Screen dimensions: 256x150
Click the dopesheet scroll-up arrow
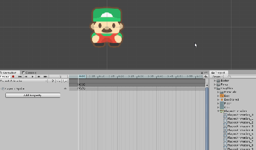(x=207, y=85)
